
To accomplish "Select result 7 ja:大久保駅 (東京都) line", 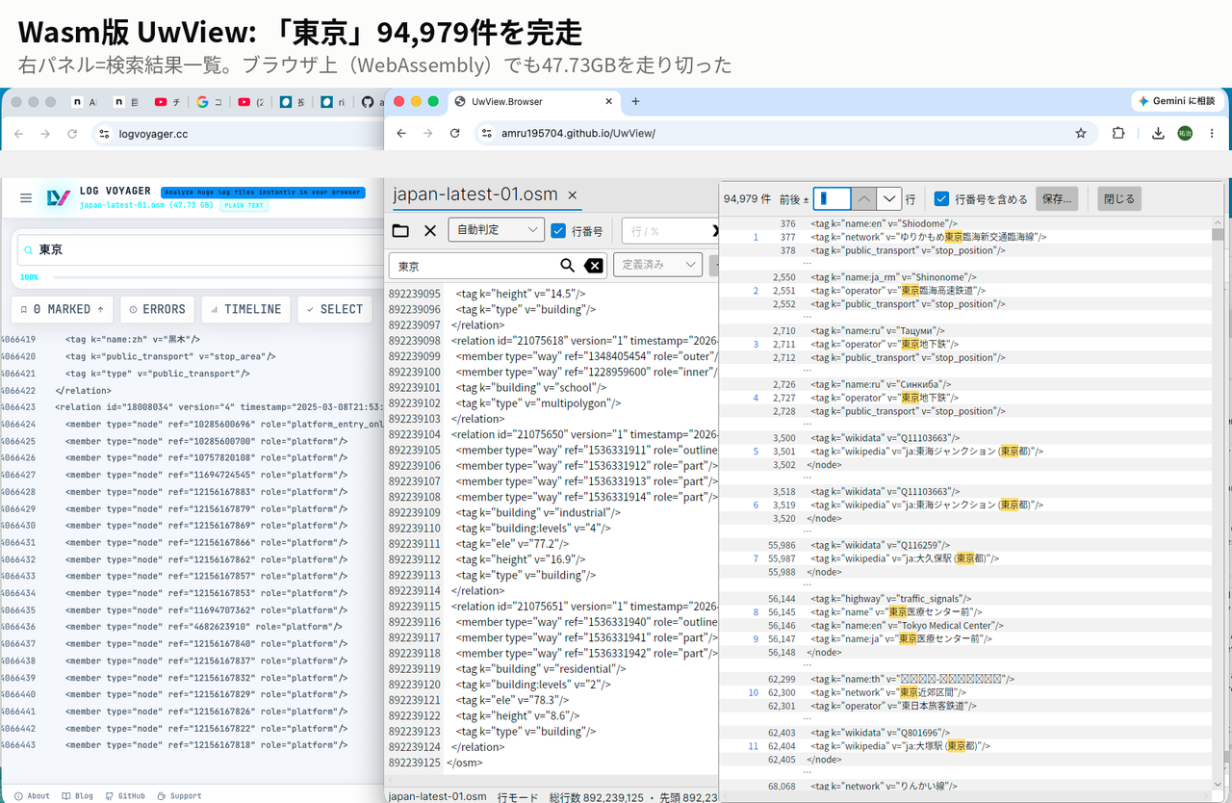I will pyautogui.click(x=905, y=558).
